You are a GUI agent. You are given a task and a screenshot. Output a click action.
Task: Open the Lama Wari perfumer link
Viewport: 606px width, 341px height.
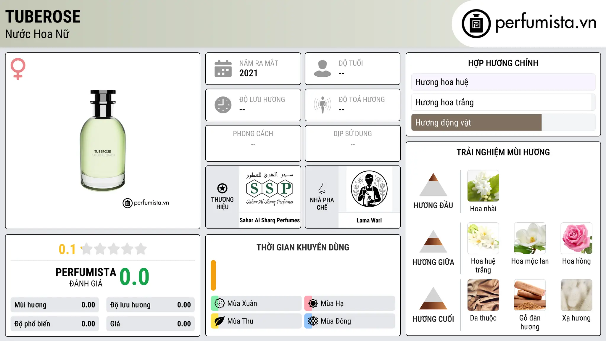tap(369, 221)
